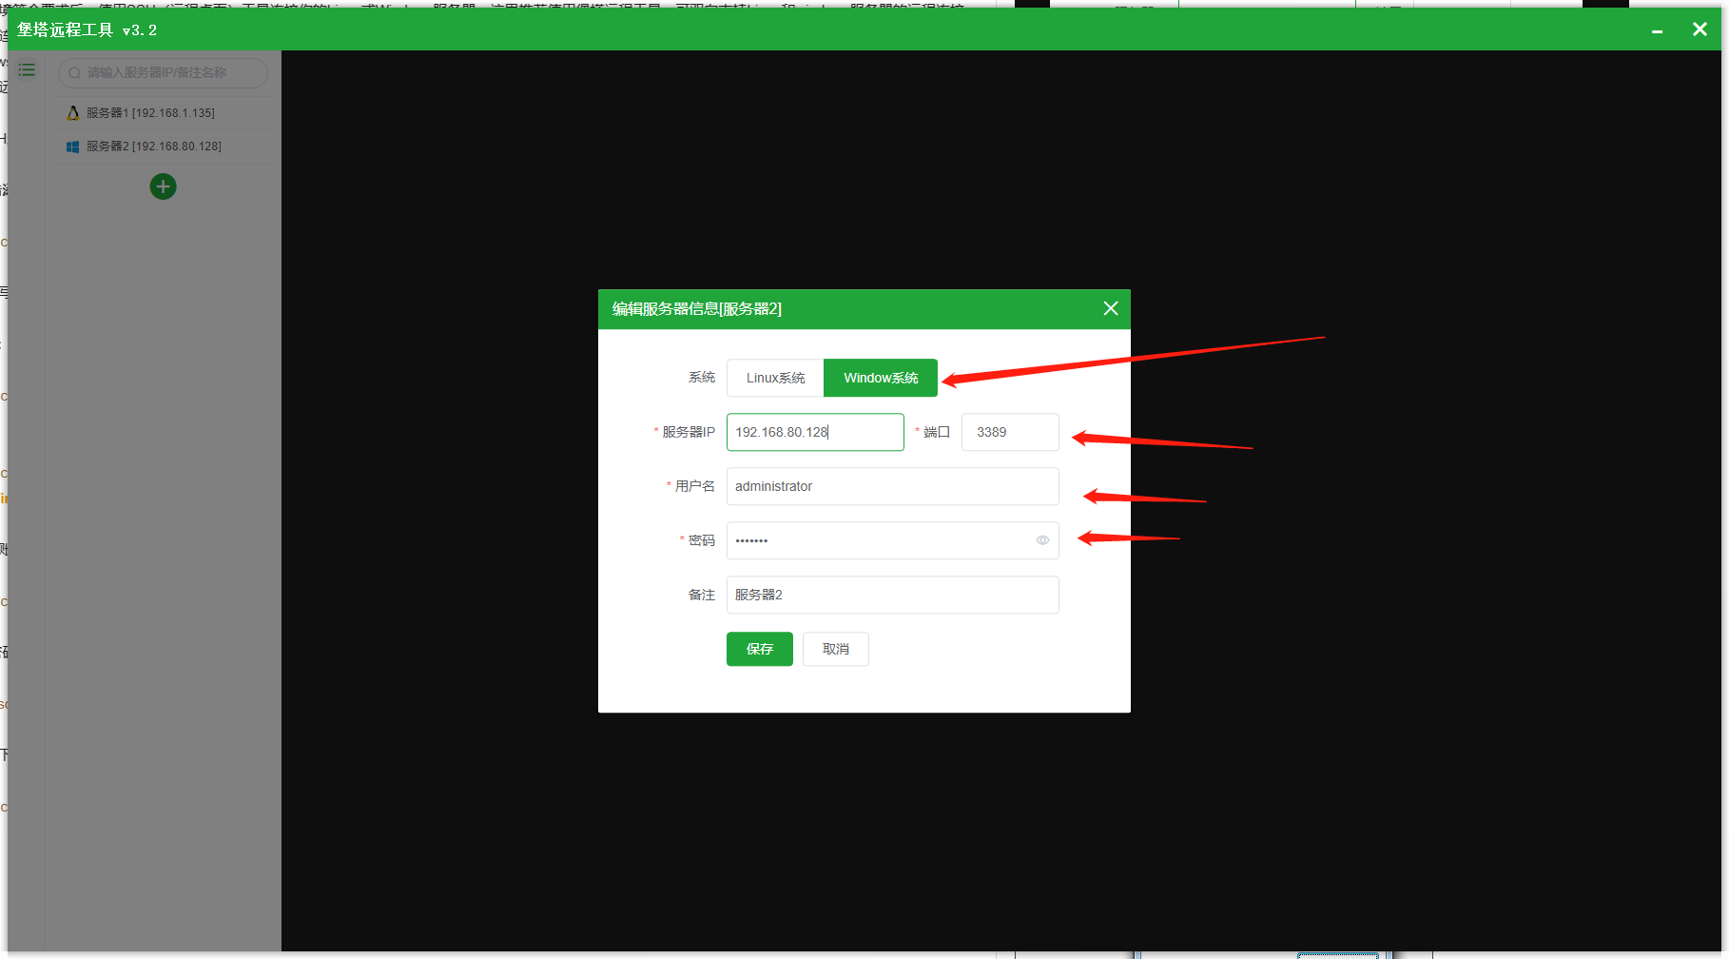Click the 端口 field showing 3389

tap(1010, 432)
